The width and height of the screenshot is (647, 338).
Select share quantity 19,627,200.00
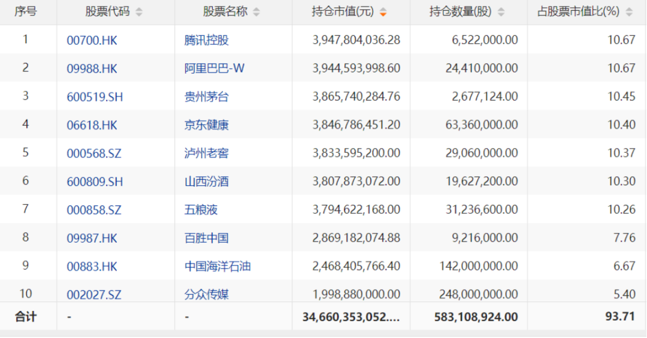click(482, 181)
